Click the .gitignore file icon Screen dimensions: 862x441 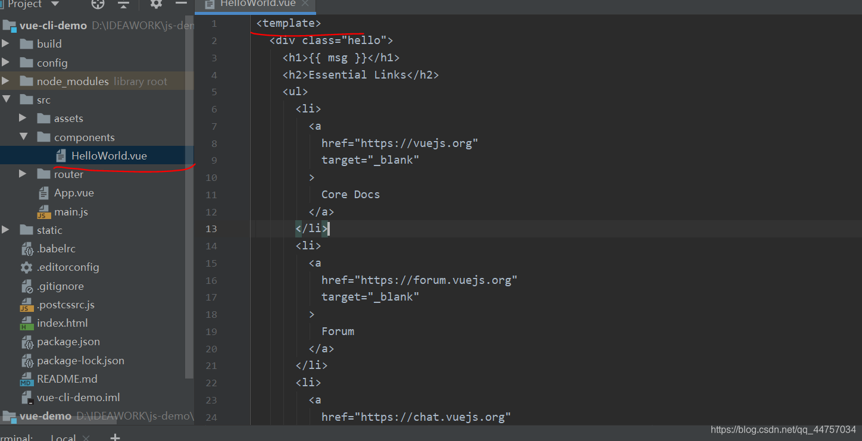pyautogui.click(x=27, y=286)
